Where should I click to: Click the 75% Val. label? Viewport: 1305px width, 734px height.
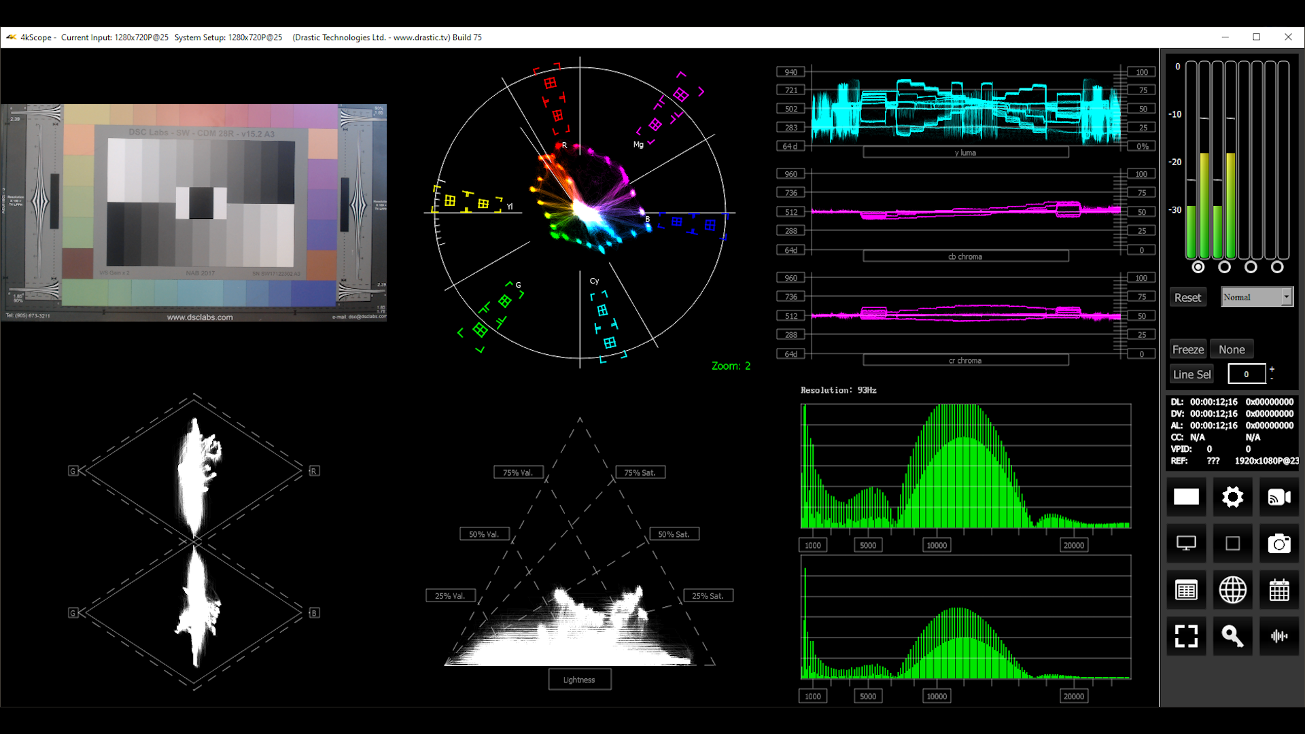(518, 472)
